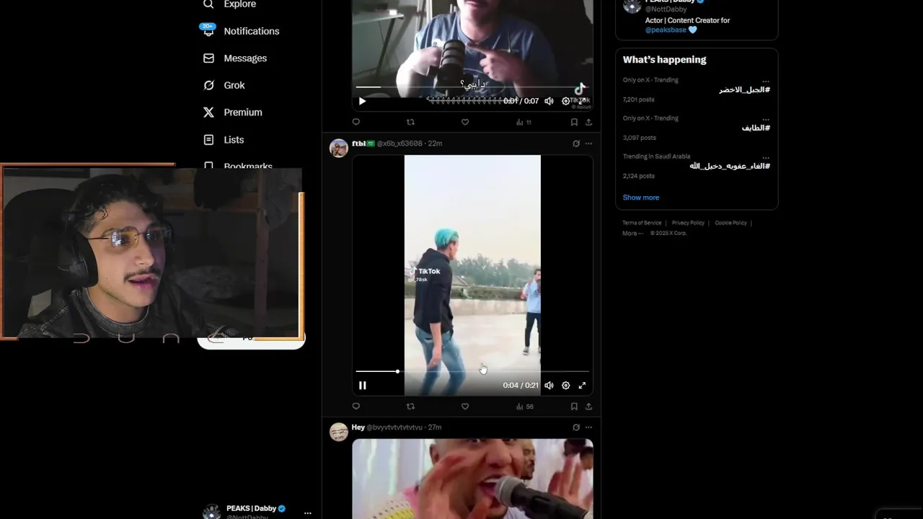Screen dimensions: 923x519
Task: Open the 27m timestamp link
Action: 435,427
